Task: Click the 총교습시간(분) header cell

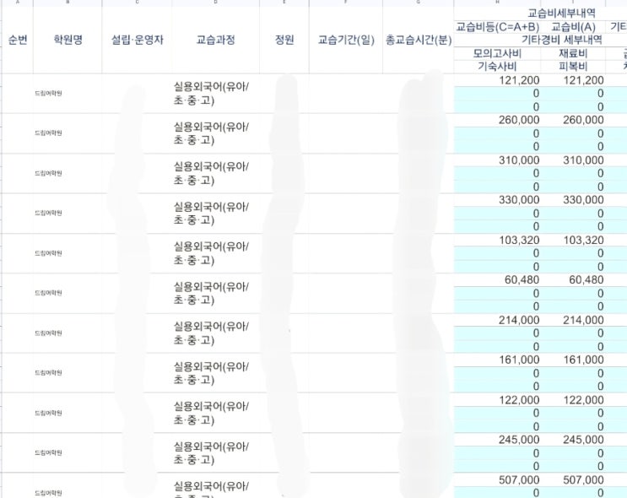Action: click(419, 40)
